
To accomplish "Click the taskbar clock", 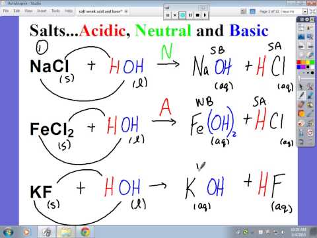I will click(x=299, y=232).
